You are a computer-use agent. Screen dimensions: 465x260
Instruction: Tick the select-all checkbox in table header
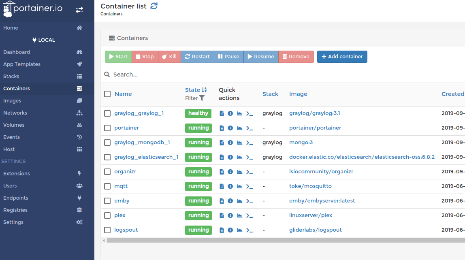(x=107, y=94)
